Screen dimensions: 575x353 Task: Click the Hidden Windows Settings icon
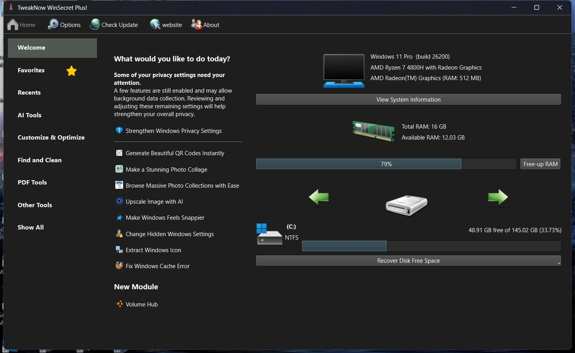point(119,234)
